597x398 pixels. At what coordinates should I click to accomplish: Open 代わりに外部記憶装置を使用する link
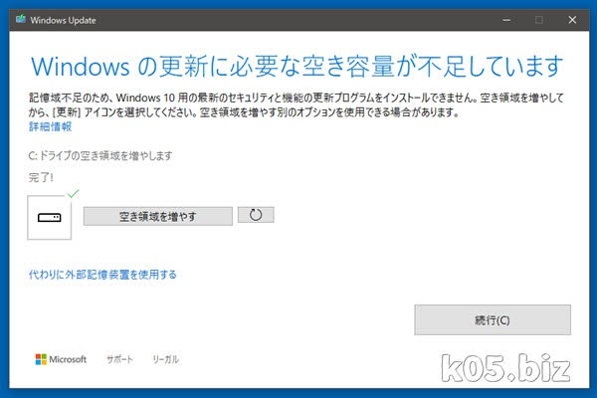coord(102,275)
